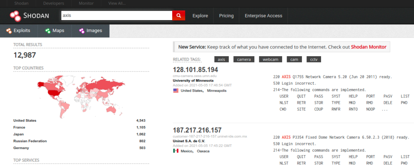
Task: Click the Mexico country link
Action: point(187,151)
